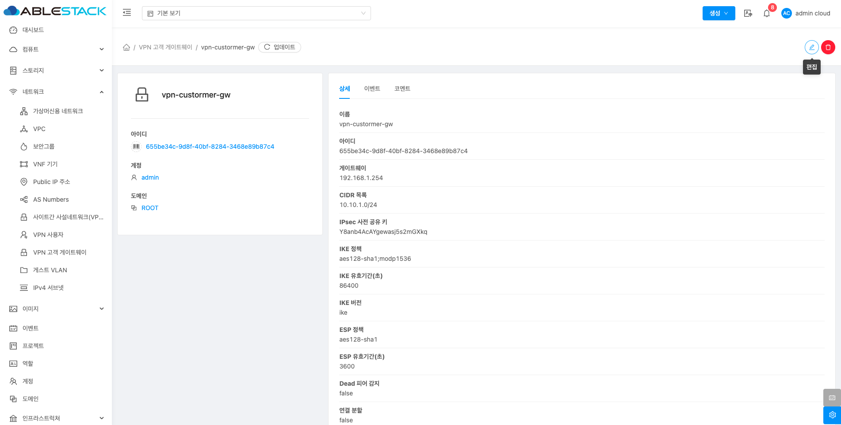Open the 생성 create dropdown button

(719, 13)
